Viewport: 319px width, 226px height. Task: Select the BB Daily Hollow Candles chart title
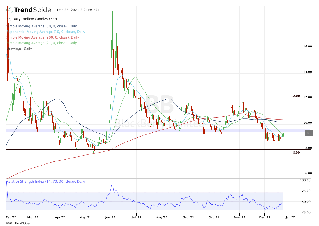(32, 19)
